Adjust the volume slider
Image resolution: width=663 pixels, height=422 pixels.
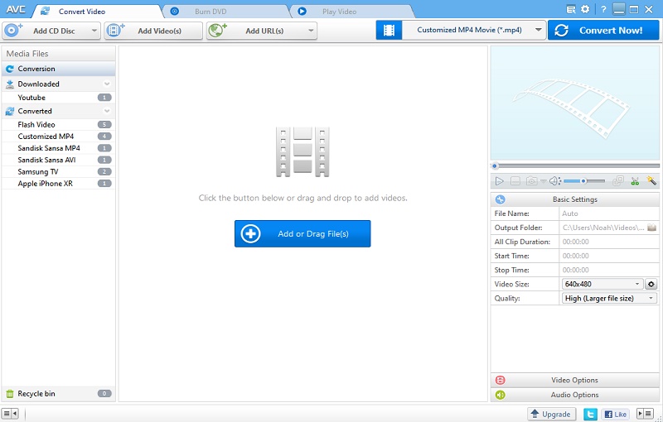pos(584,181)
